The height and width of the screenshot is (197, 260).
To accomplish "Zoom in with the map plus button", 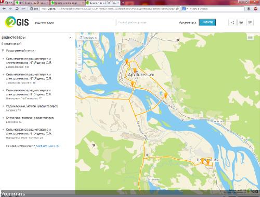I will pos(80,46).
